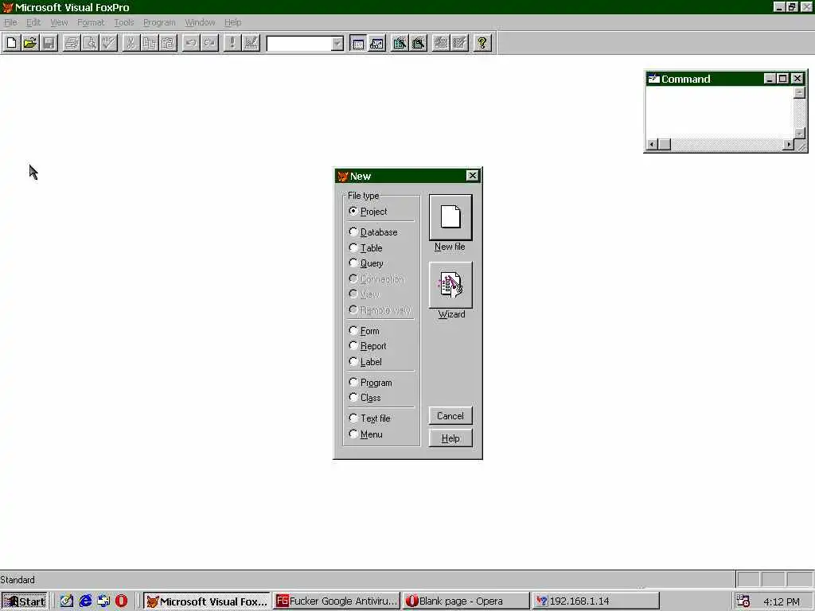815x611 pixels.
Task: Open the Edit menu
Action: pos(33,22)
